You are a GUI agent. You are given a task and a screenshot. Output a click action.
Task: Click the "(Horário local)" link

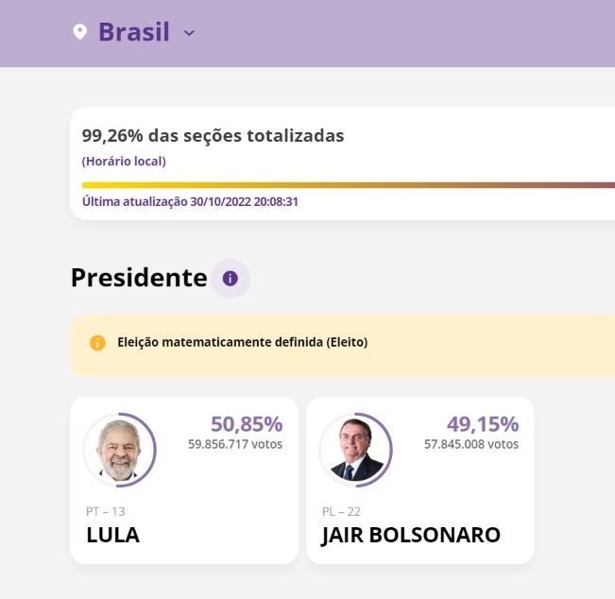click(x=124, y=162)
